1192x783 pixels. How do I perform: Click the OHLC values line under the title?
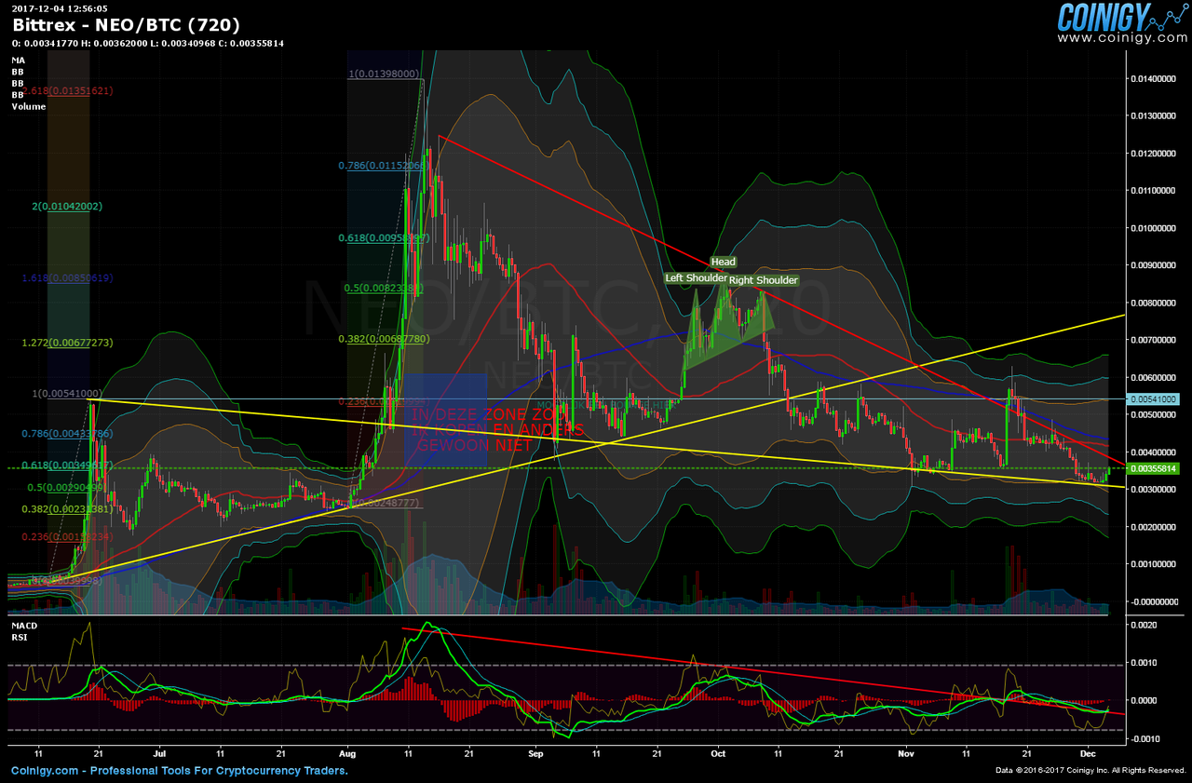click(148, 43)
